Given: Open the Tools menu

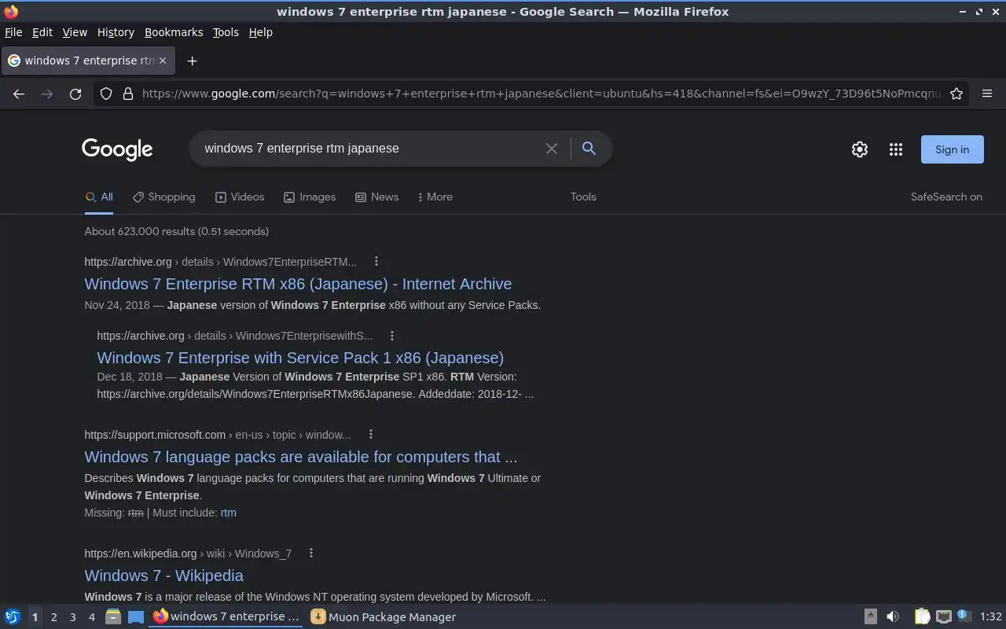Looking at the screenshot, I should tap(226, 32).
